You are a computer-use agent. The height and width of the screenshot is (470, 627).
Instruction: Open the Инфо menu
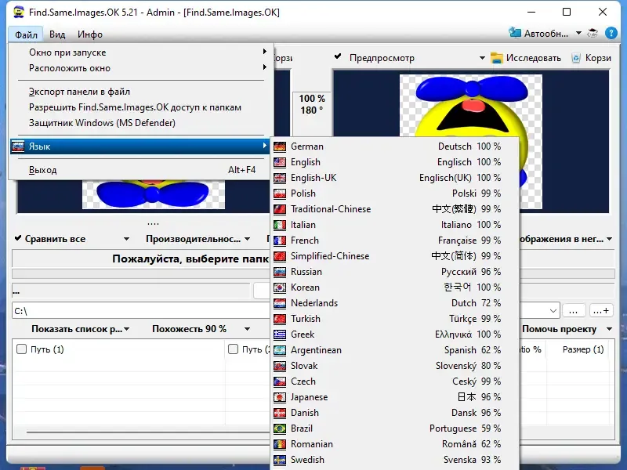tap(90, 34)
